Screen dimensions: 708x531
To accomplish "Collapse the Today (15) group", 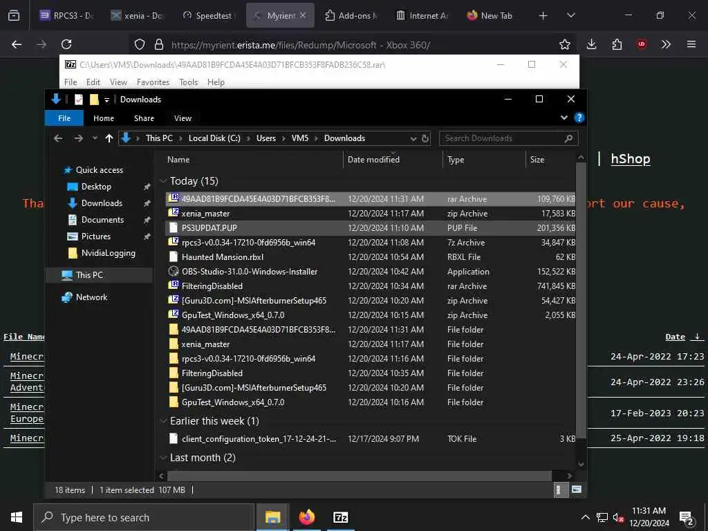I will point(163,181).
